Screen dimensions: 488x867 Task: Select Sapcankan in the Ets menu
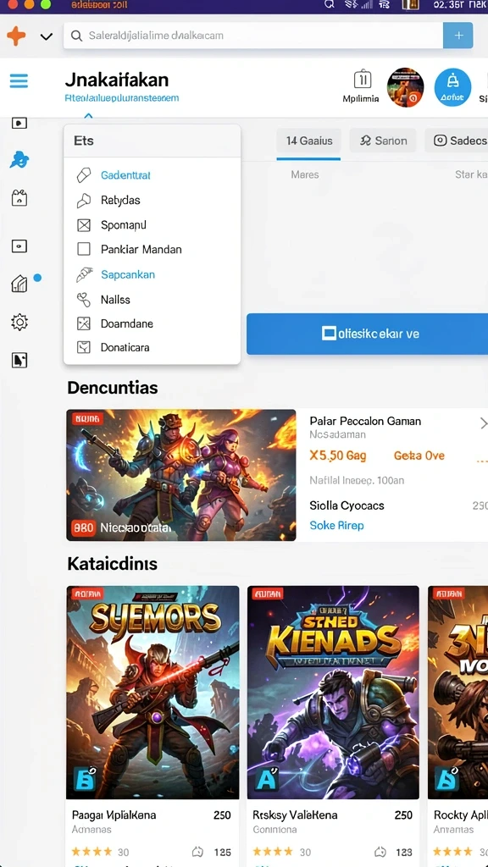(128, 274)
